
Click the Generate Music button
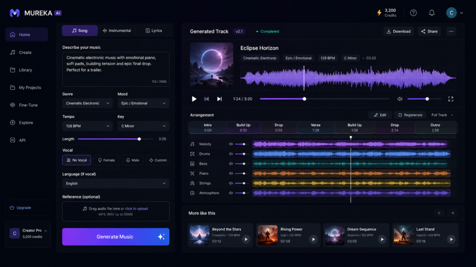coord(116,237)
